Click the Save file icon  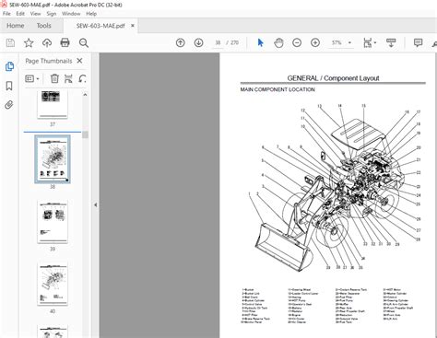10,42
